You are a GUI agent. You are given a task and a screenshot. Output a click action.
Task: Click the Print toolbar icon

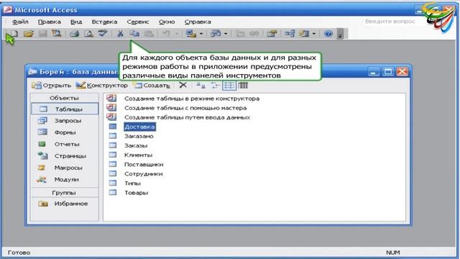click(74, 34)
